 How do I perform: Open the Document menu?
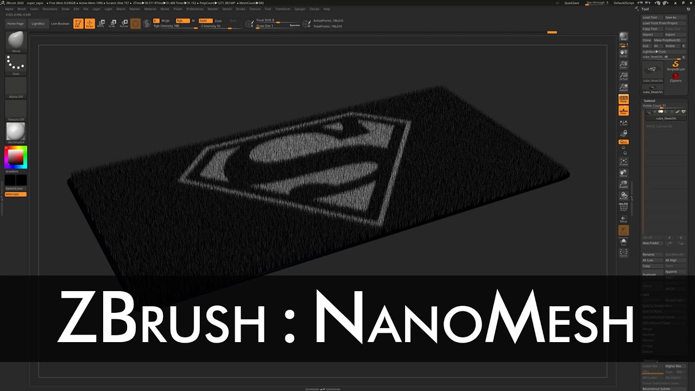pos(50,9)
